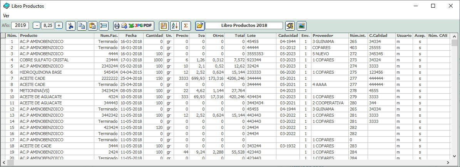Screen dimensions: 460x167
Task: Open the Ver menu
Action: (x=6, y=15)
